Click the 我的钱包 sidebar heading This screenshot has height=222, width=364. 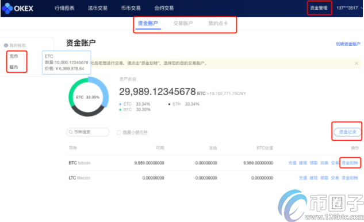18,45
